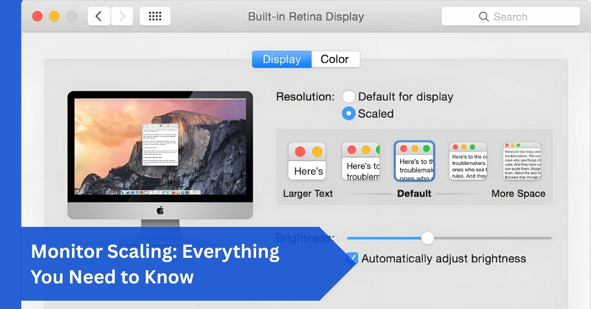Image resolution: width=591 pixels, height=309 pixels.
Task: Go forward with the right chevron button
Action: click(122, 16)
